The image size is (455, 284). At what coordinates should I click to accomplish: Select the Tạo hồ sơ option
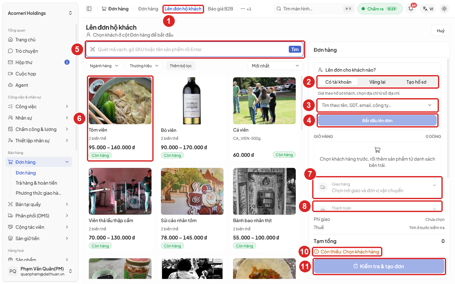pyautogui.click(x=416, y=82)
